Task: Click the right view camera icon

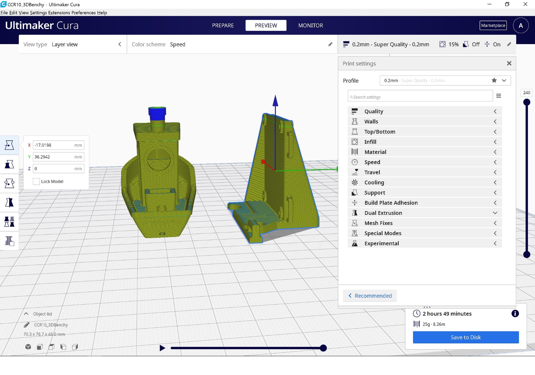Action: coord(75,347)
